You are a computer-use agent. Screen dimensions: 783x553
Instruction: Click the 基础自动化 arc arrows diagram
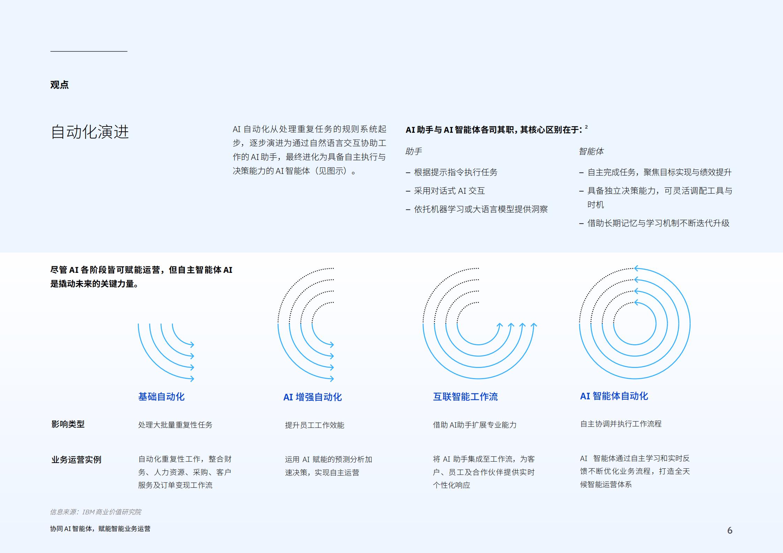(166, 352)
